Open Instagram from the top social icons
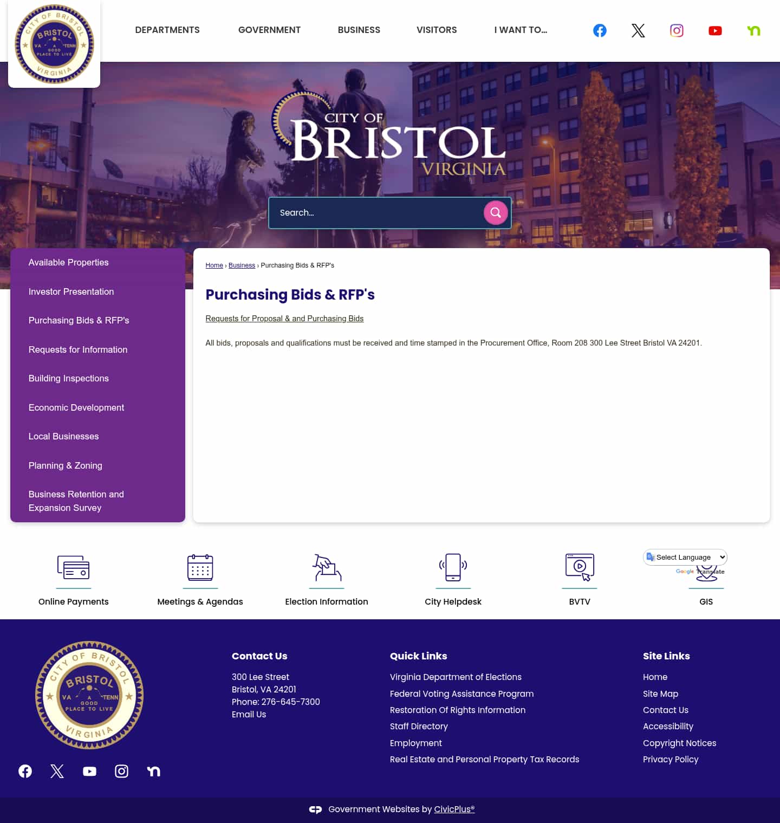 tap(677, 30)
